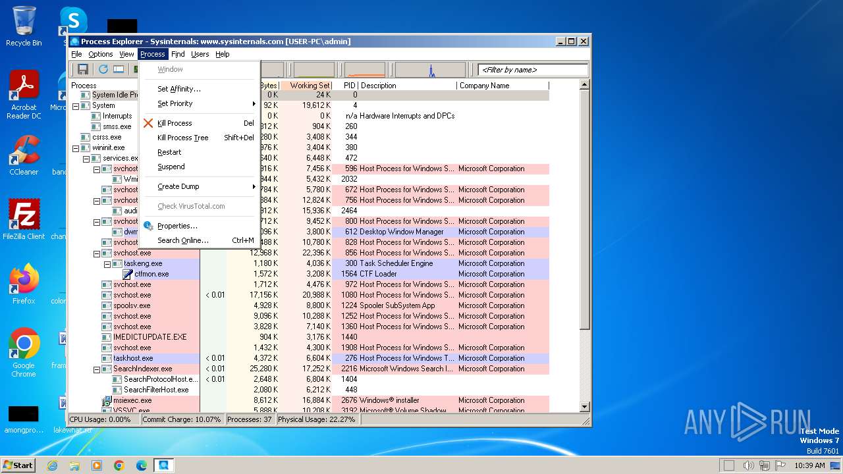Launch Edge from the taskbar
Viewport: 843px width, 474px height.
tap(142, 465)
